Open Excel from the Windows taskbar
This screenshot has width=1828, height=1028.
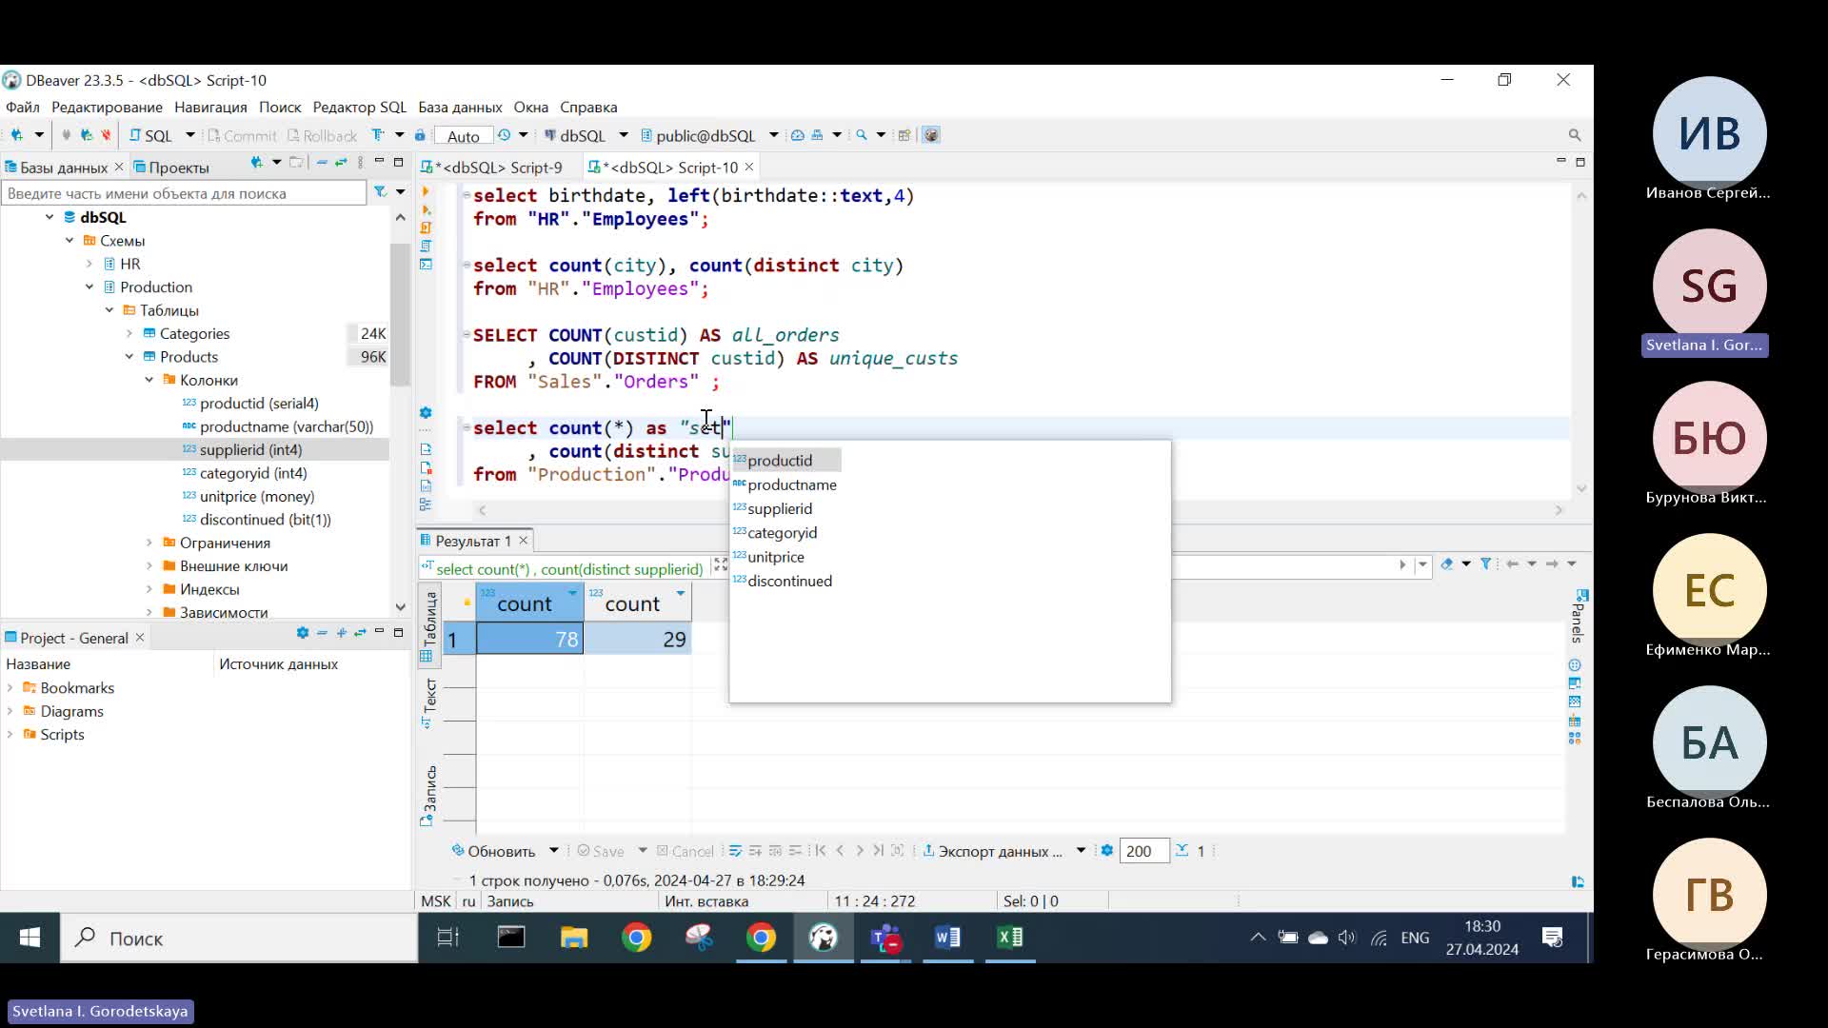[x=1010, y=938]
